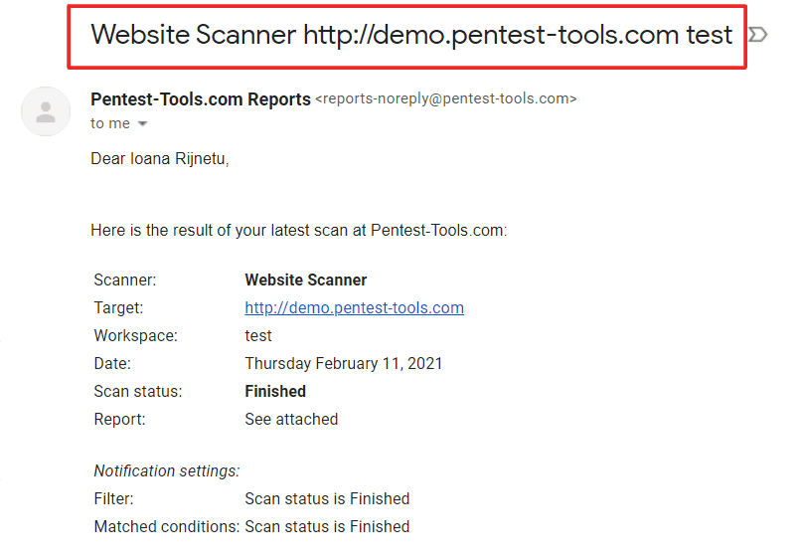Click the "See attached" report text

(291, 419)
